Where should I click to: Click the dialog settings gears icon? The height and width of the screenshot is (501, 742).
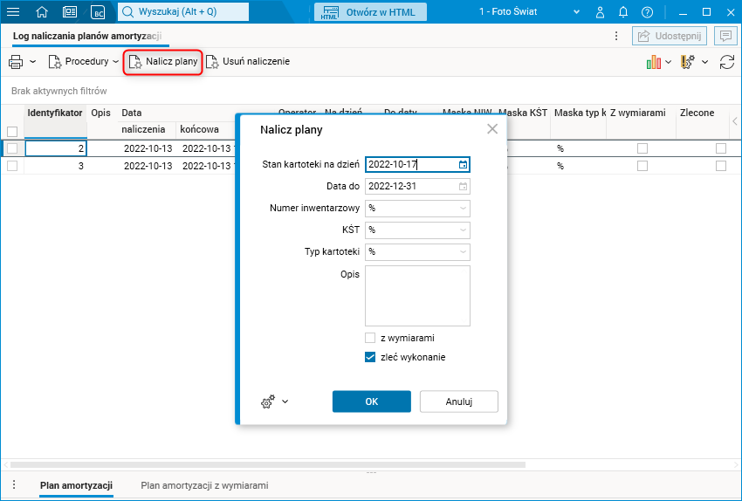(268, 401)
